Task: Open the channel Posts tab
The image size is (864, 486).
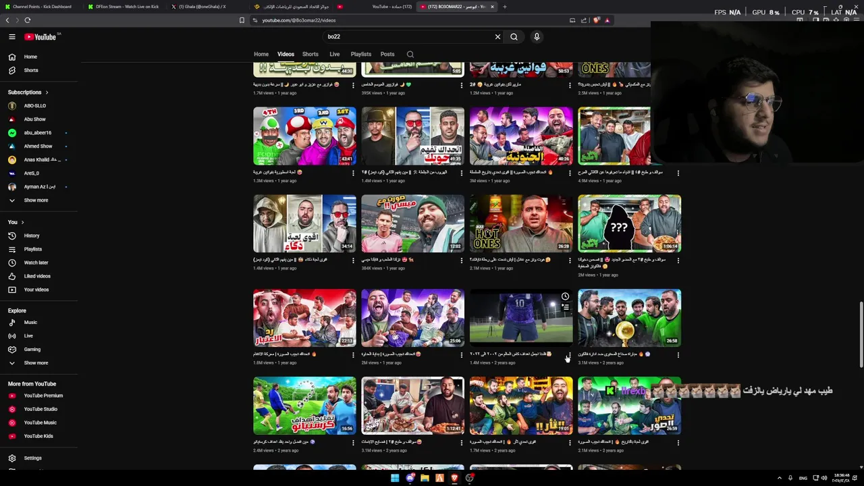Action: point(387,54)
